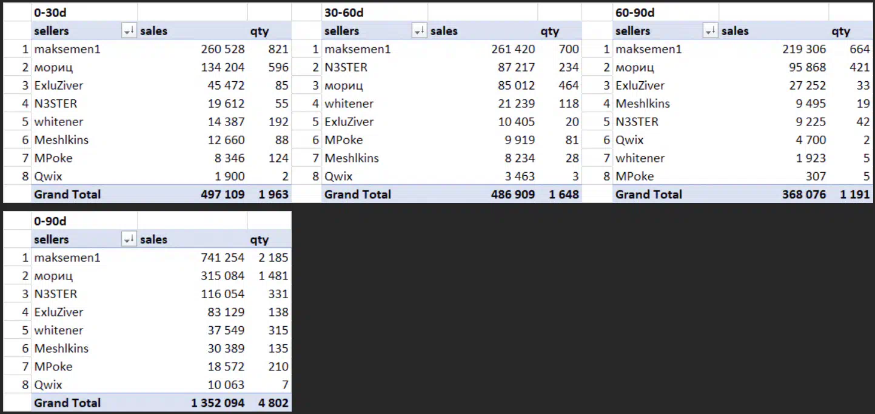Select sales value 14 387

point(226,122)
